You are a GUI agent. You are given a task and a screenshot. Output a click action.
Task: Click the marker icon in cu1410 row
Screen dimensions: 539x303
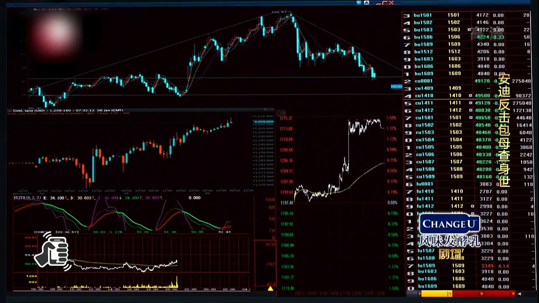click(x=470, y=96)
